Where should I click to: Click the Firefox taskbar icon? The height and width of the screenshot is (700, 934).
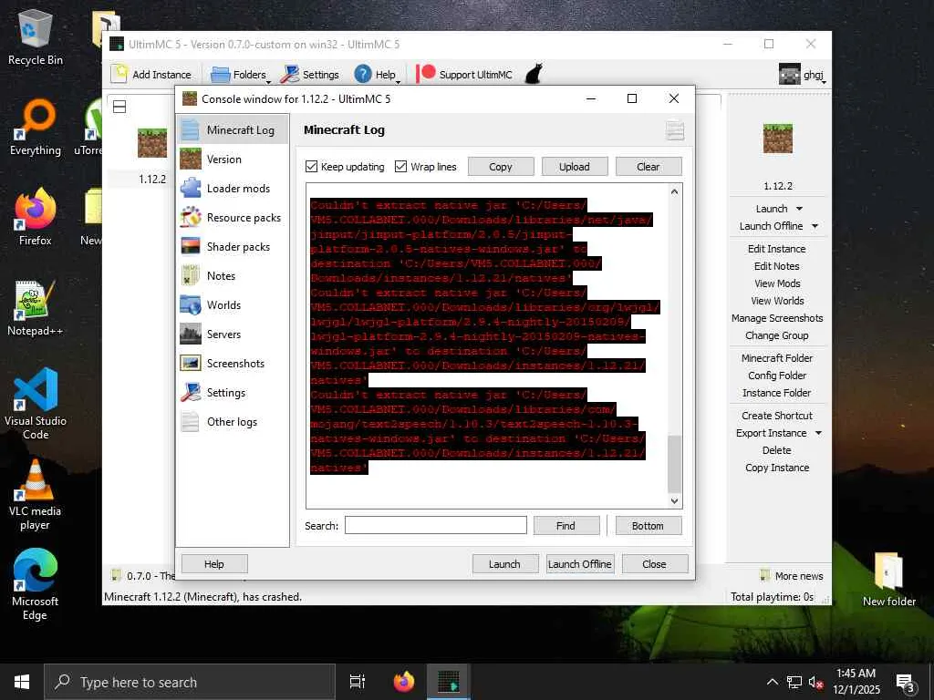pyautogui.click(x=404, y=682)
